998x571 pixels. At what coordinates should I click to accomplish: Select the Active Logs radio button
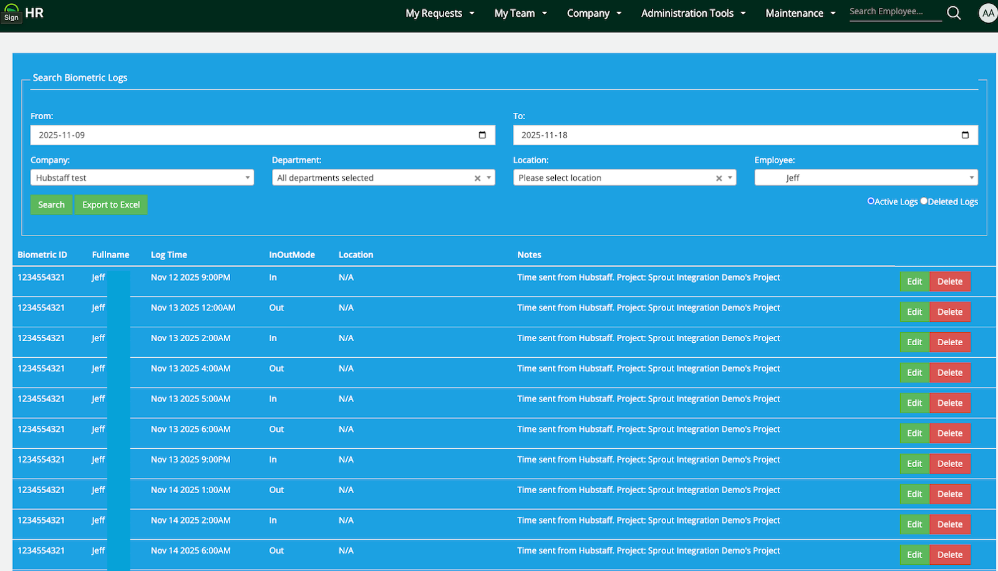tap(871, 201)
